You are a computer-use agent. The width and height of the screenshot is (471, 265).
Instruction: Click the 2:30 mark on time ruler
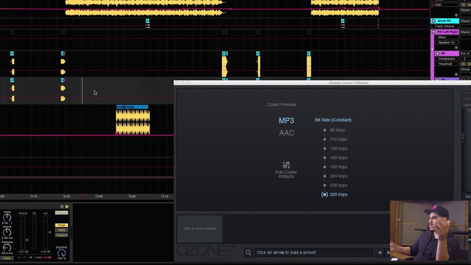66,196
